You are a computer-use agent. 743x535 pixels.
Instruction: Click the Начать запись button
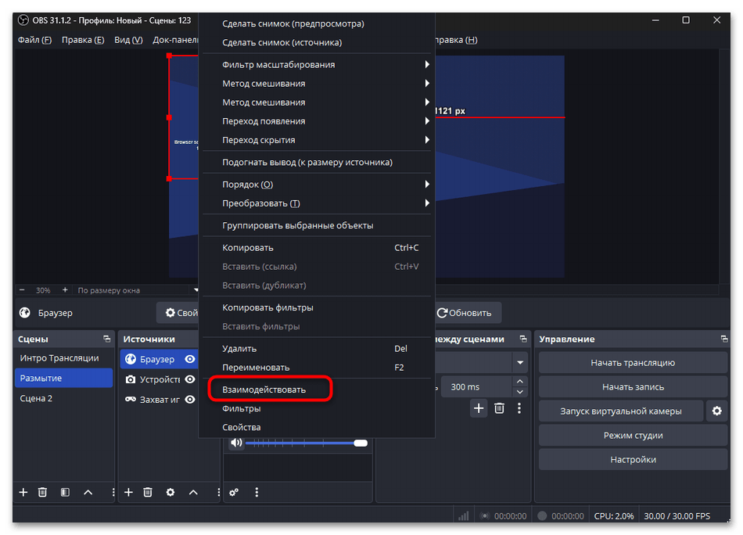click(x=632, y=386)
